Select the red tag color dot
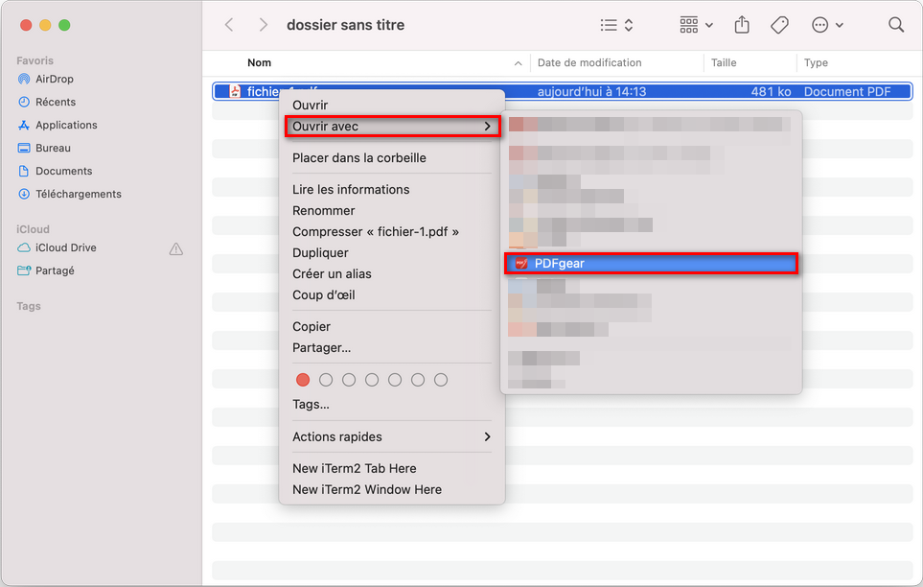The height and width of the screenshot is (587, 923). point(303,380)
